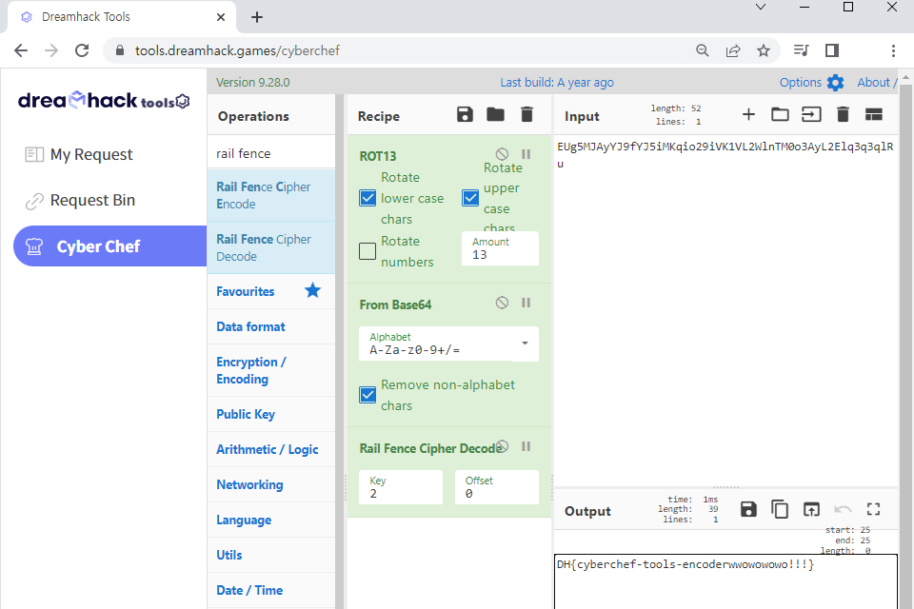Expand the Networking category
This screenshot has width=914, height=609.
click(271, 484)
